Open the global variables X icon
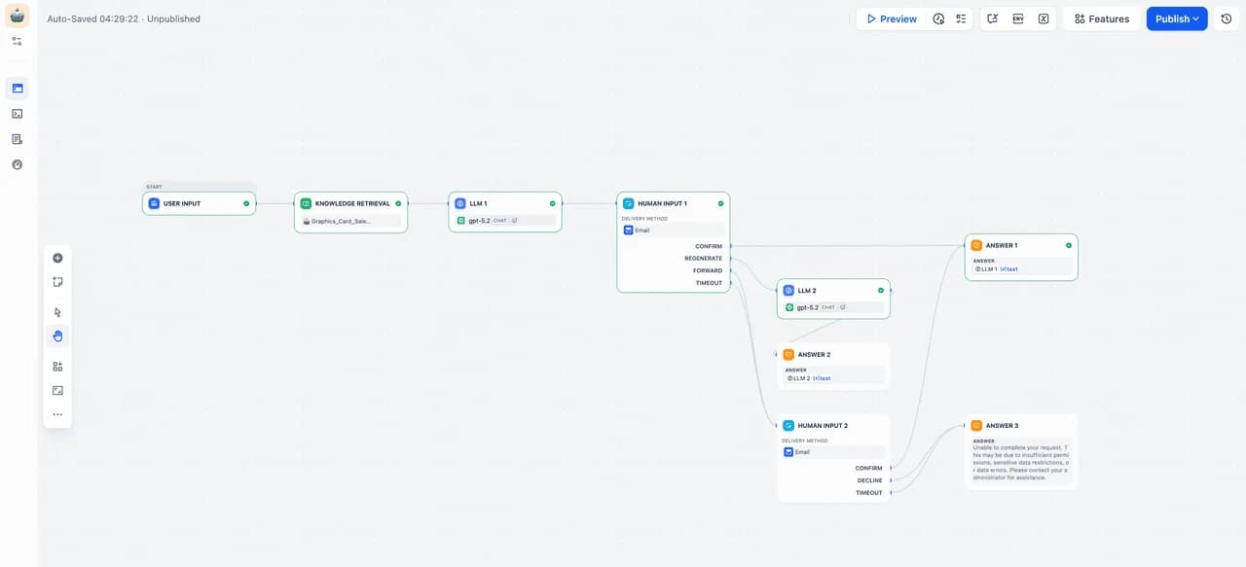Viewport: 1246px width, 567px height. coord(1044,18)
